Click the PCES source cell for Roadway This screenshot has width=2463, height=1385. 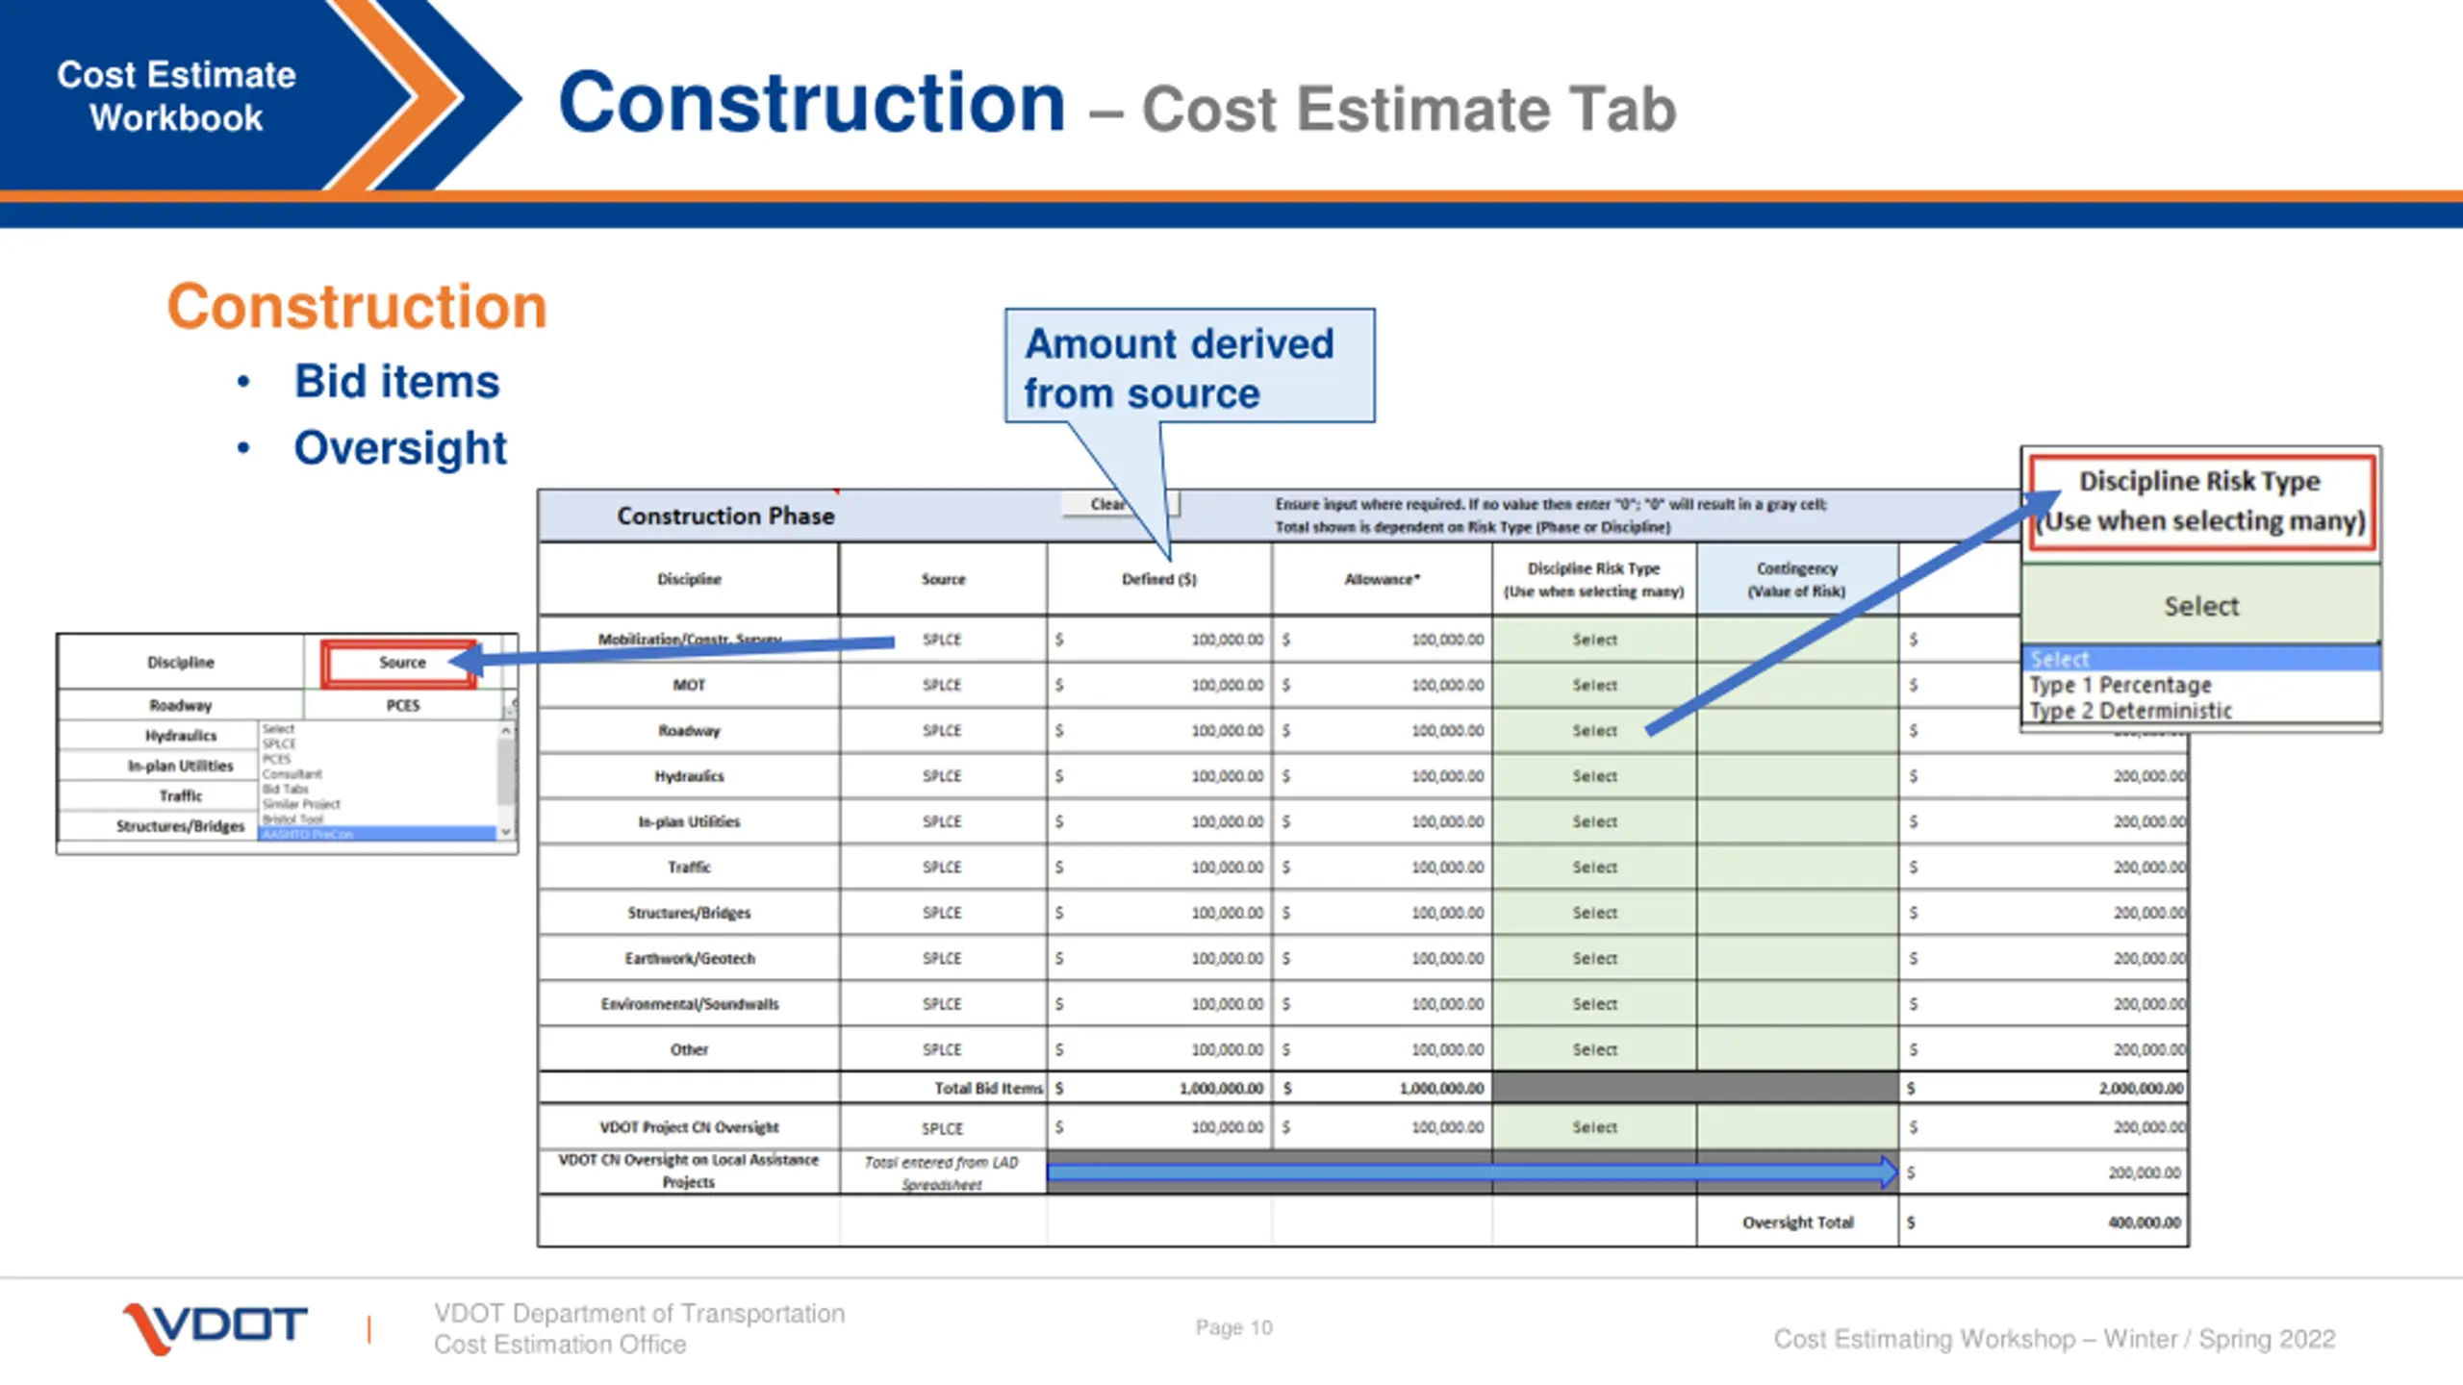pyautogui.click(x=403, y=705)
